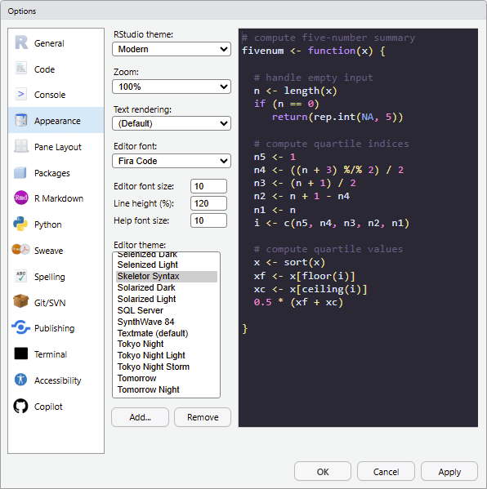Select Solarized Light editor theme
The height and width of the screenshot is (489, 487).
click(167, 299)
